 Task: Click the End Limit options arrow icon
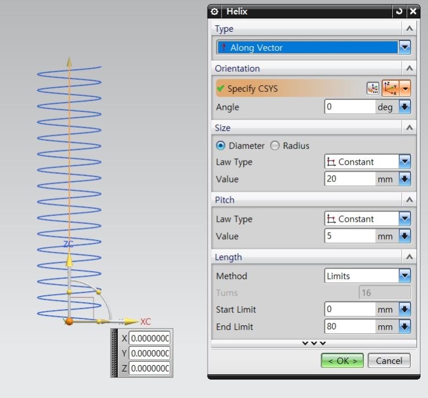click(404, 327)
